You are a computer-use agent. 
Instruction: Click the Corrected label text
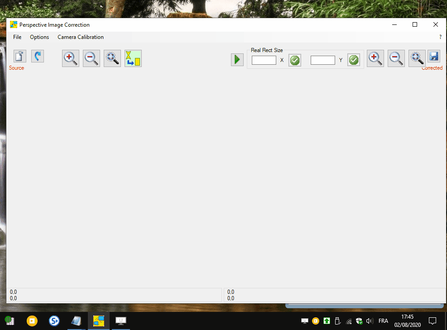click(432, 68)
